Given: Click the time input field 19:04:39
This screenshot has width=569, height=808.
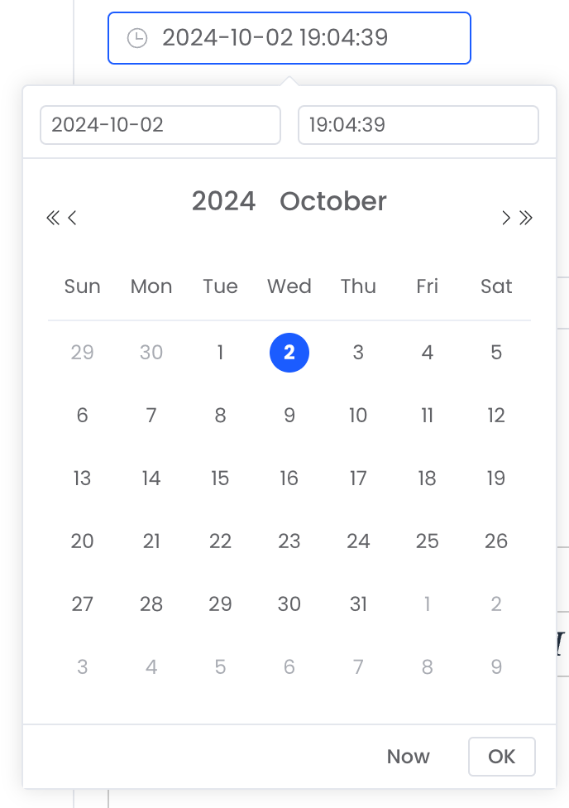Looking at the screenshot, I should point(418,125).
